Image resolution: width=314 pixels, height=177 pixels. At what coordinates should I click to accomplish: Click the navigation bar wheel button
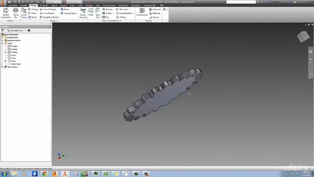click(x=311, y=52)
